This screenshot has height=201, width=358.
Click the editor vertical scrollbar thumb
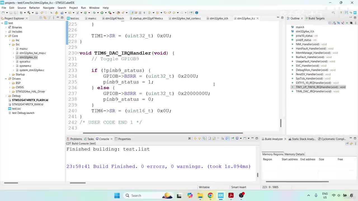point(281,123)
